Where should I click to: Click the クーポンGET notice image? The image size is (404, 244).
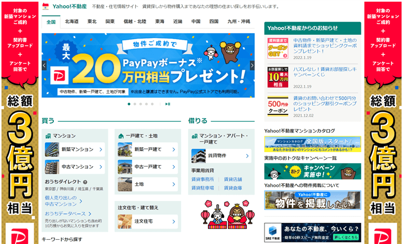tap(278, 48)
